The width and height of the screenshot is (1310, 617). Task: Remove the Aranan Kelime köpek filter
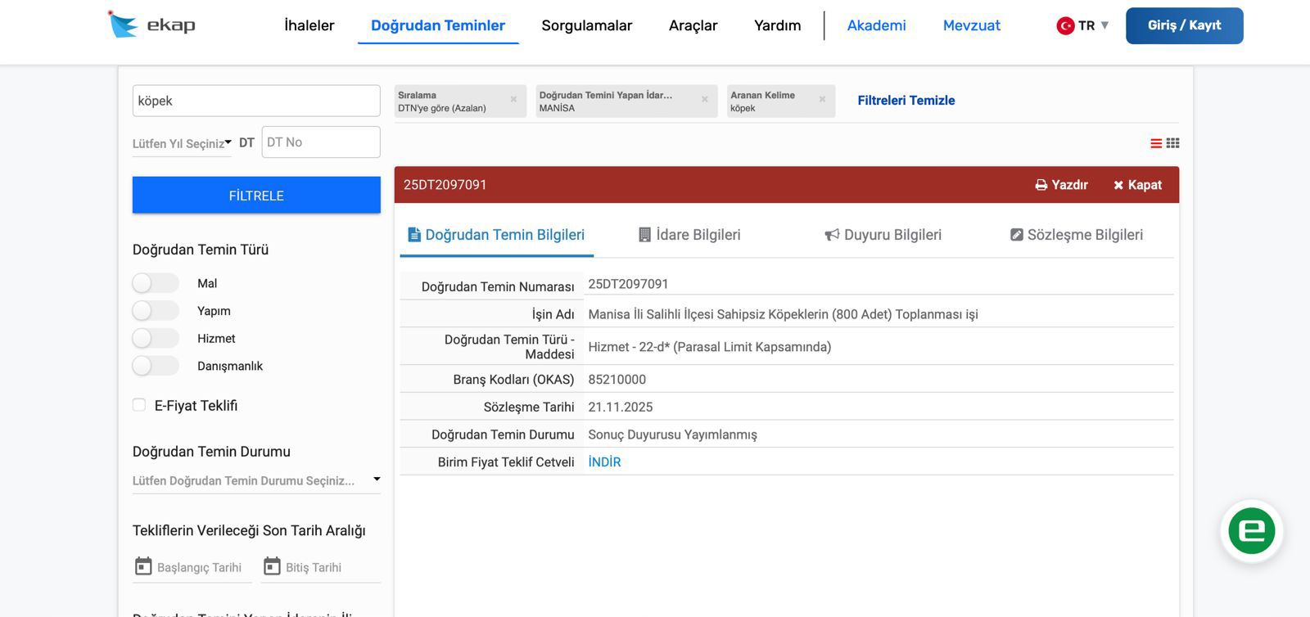coord(822,100)
